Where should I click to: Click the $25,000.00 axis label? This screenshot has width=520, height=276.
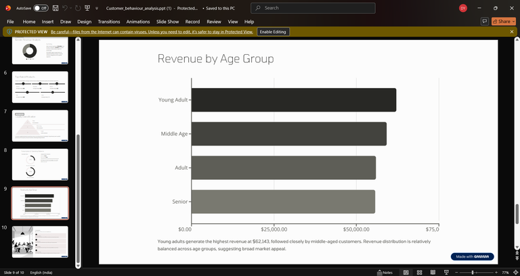click(274, 229)
